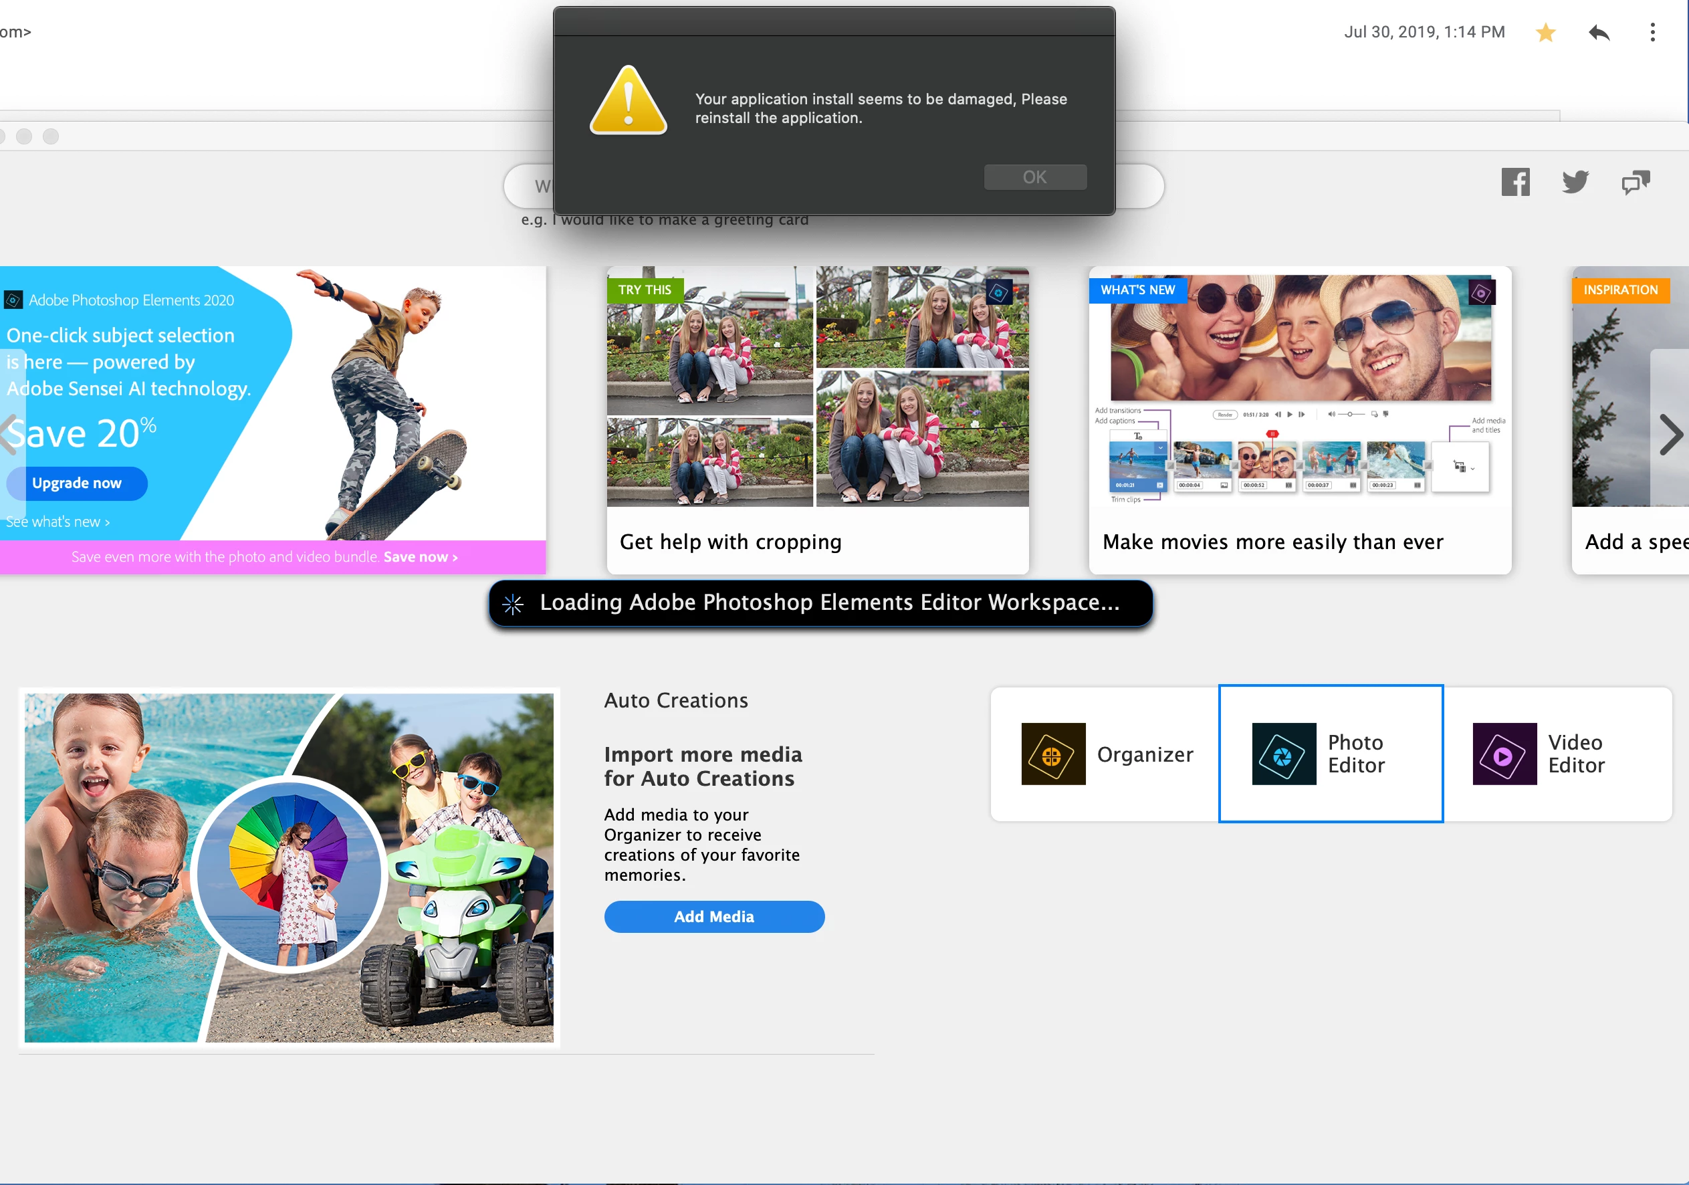Click Save now bundle link

pos(420,558)
